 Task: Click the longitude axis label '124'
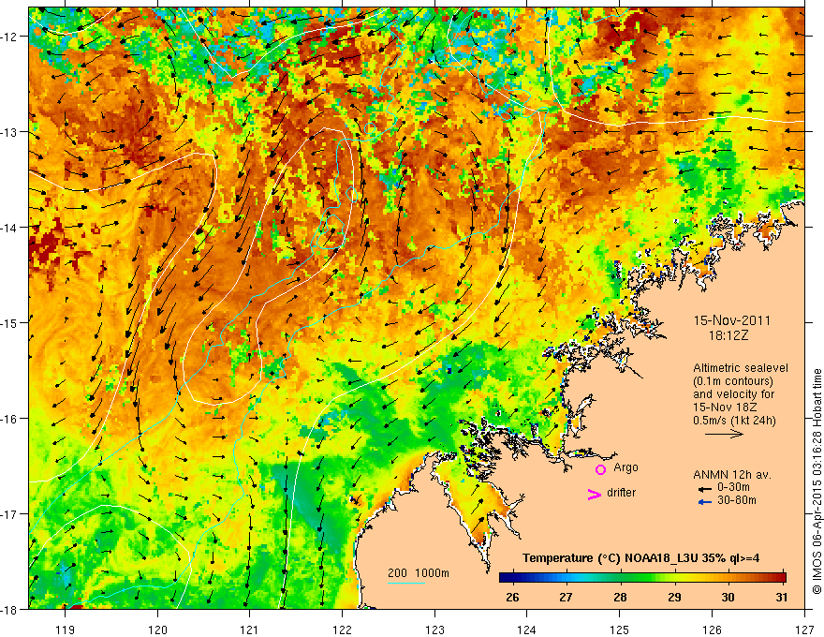tap(526, 630)
